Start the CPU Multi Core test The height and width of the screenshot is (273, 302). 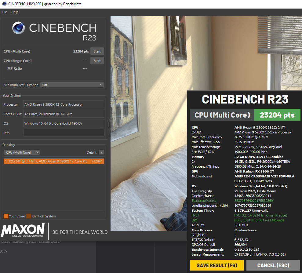[97, 51]
